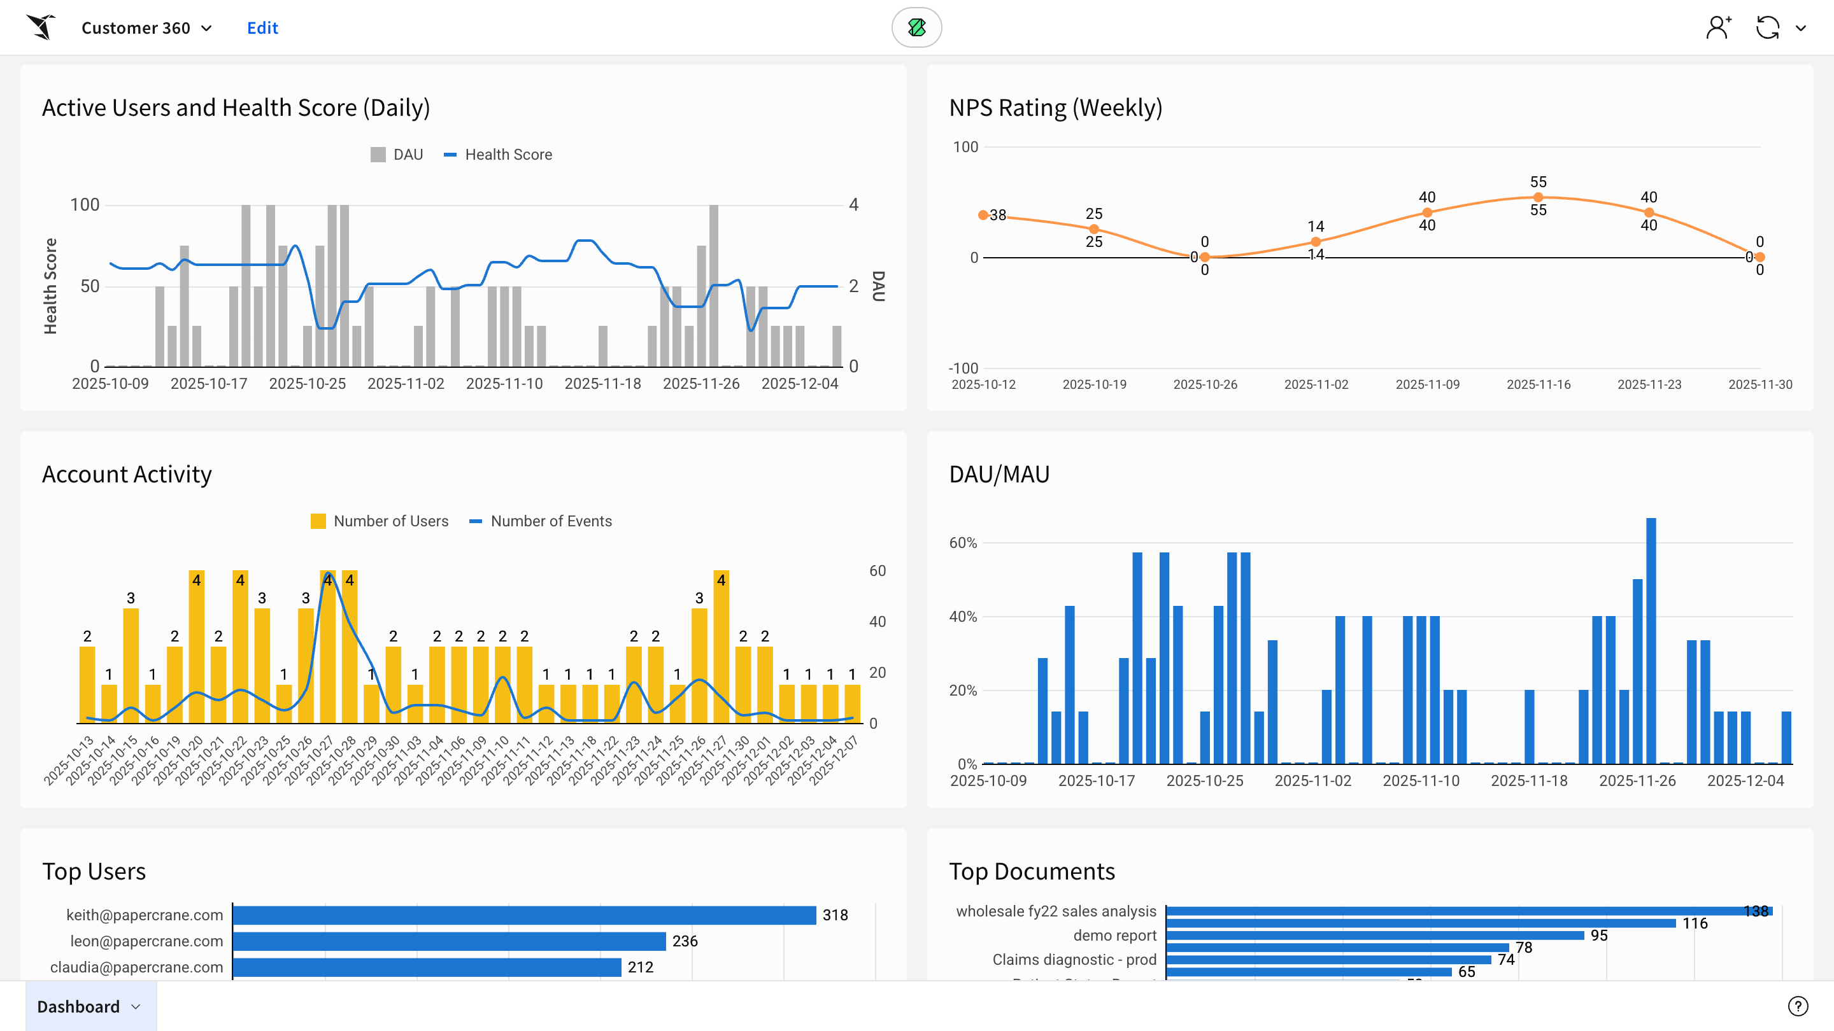Image resolution: width=1834 pixels, height=1031 pixels.
Task: Click the NPS data point labeled 55
Action: 1538,197
